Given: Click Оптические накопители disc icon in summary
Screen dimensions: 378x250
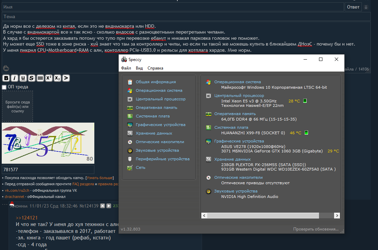Looking at the screenshot, I should point(209,178).
